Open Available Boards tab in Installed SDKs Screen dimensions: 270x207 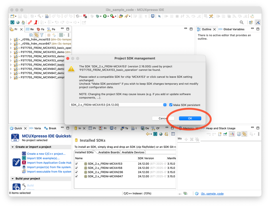[109, 152]
